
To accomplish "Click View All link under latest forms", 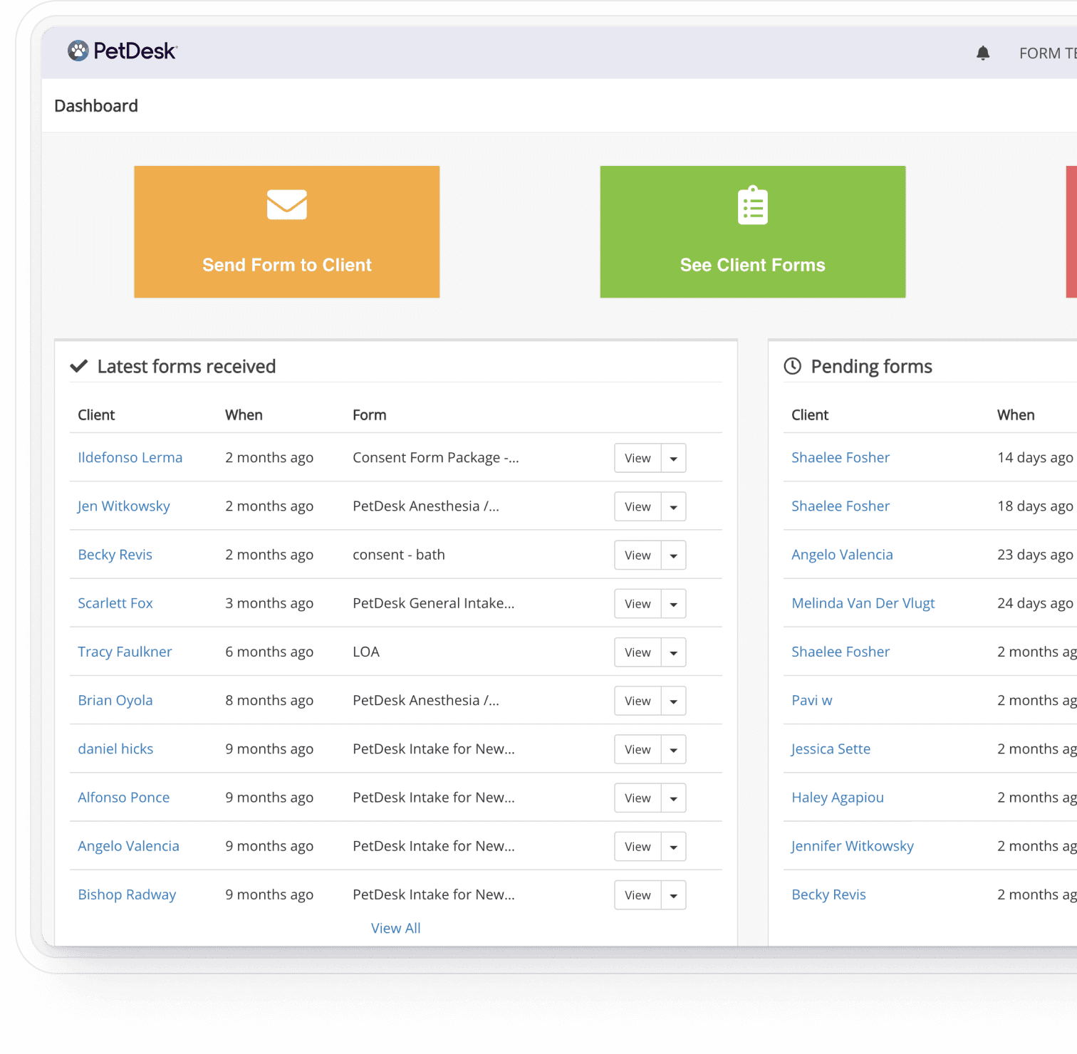I will pos(396,928).
